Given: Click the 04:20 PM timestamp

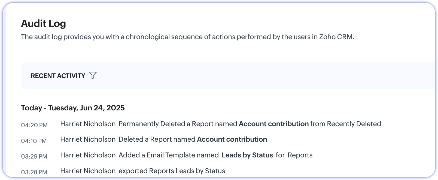Looking at the screenshot, I should point(34,125).
